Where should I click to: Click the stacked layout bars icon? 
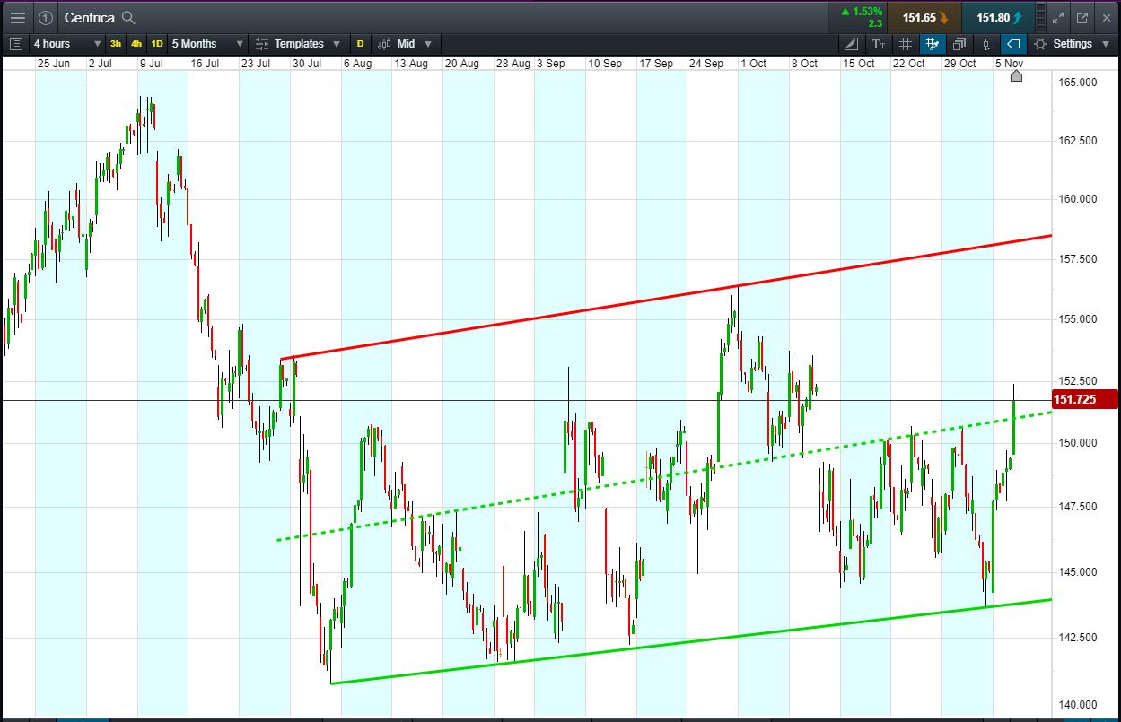pyautogui.click(x=1040, y=17)
